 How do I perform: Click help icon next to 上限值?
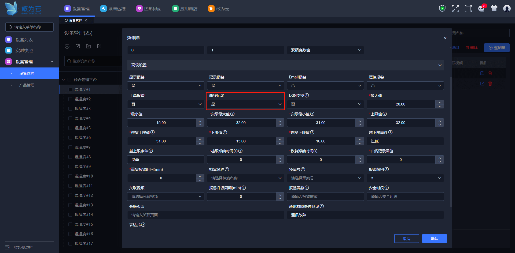tap(385, 114)
